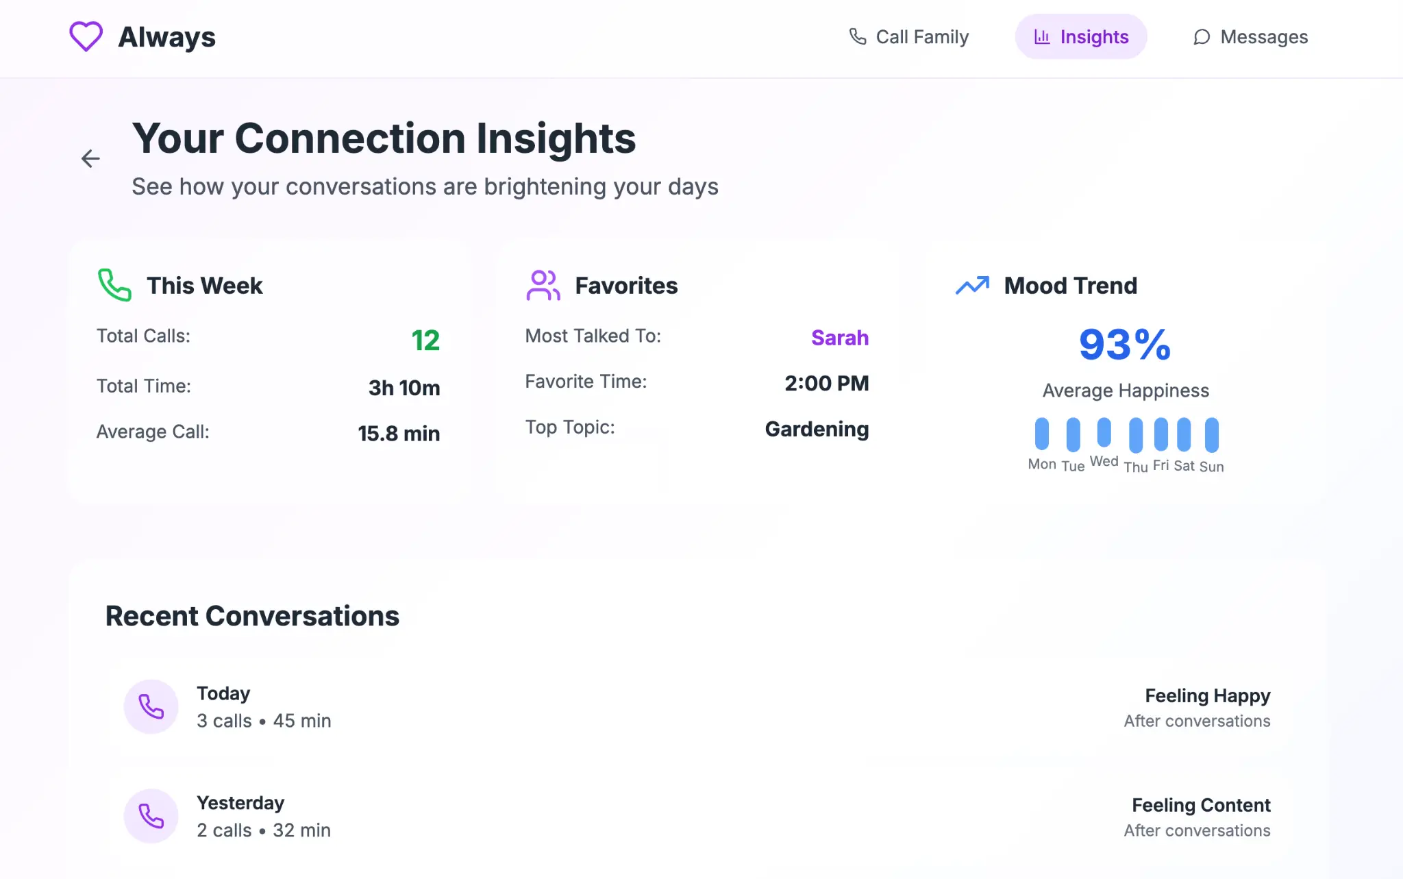Click the 93% happiness figure
This screenshot has width=1403, height=879.
point(1126,345)
